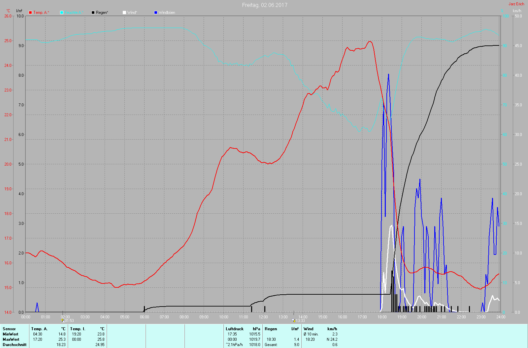Screen dimensions: 528x348
Task: Click the white Wind legend swatch
Action: (x=124, y=13)
